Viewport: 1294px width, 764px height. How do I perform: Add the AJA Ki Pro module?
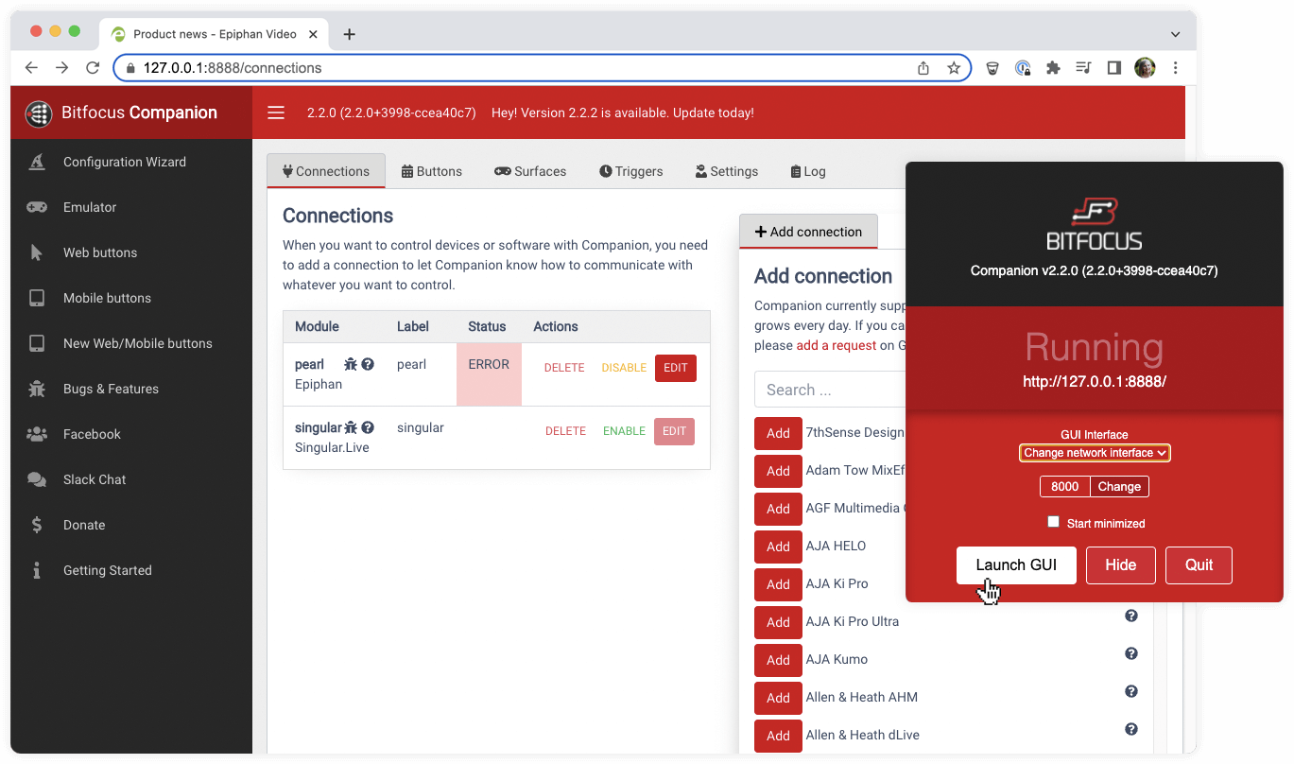point(778,584)
